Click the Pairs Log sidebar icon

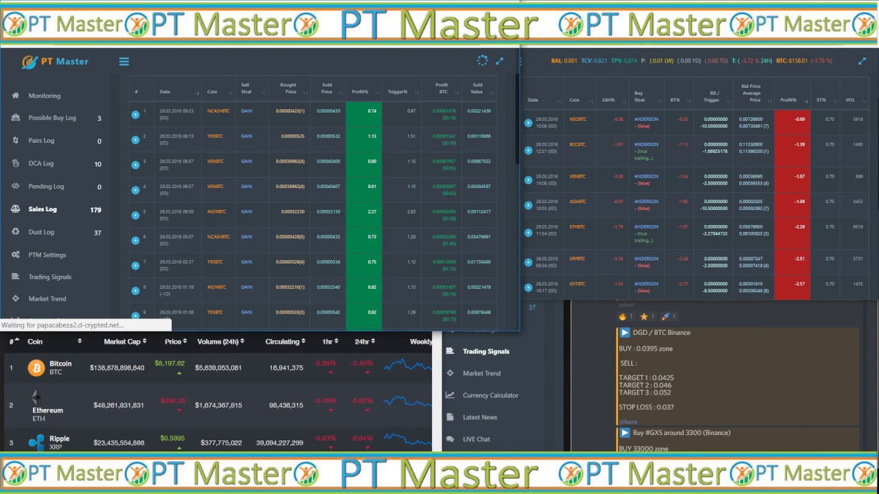[x=16, y=140]
